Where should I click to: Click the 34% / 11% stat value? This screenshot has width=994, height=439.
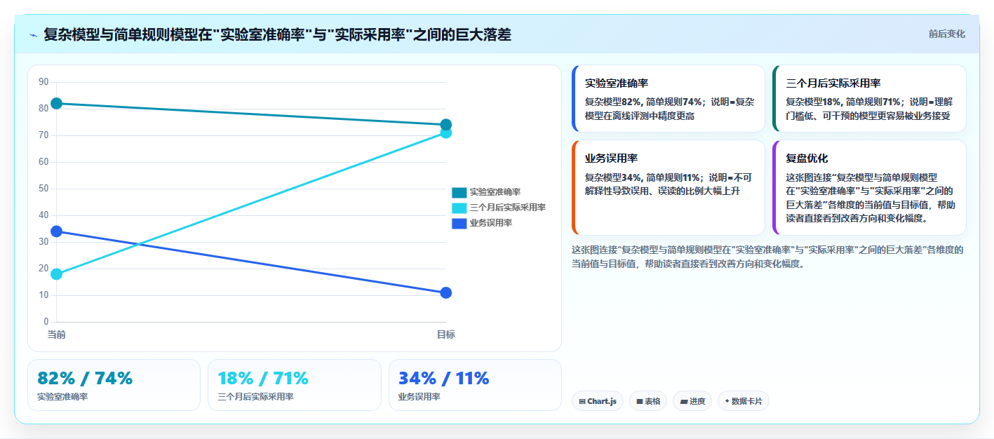pos(444,378)
